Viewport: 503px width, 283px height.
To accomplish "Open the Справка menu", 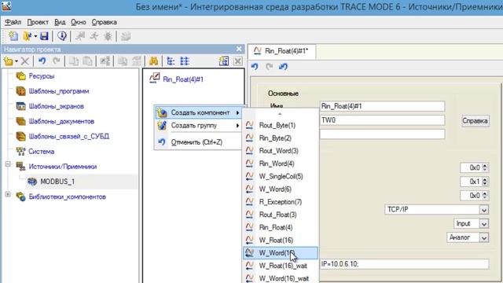I will pyautogui.click(x=104, y=22).
